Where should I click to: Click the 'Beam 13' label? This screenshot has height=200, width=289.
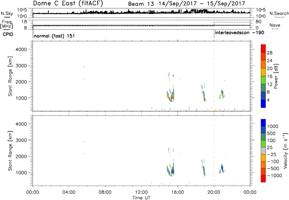coord(141,4)
